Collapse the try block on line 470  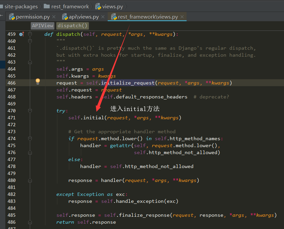tap(30, 111)
